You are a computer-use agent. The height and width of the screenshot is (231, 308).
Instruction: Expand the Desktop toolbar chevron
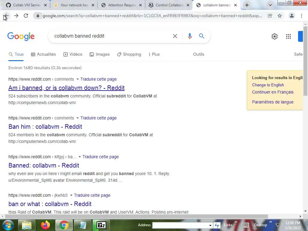click(271, 222)
